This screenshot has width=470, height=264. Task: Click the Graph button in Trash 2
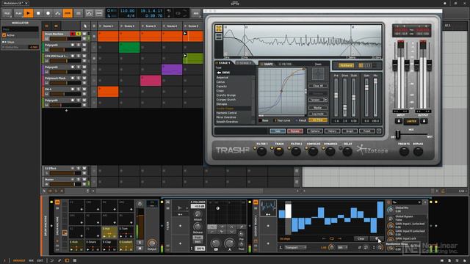(350, 131)
